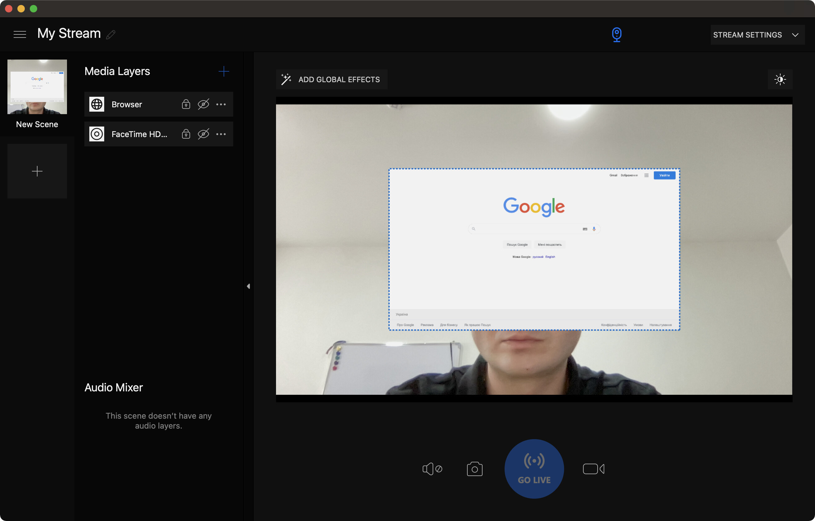This screenshot has height=521, width=815.
Task: Click the add new Media Layer plus icon
Action: [224, 71]
